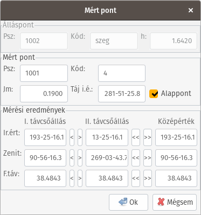Click the >> button in F.táv row

pos(148,178)
